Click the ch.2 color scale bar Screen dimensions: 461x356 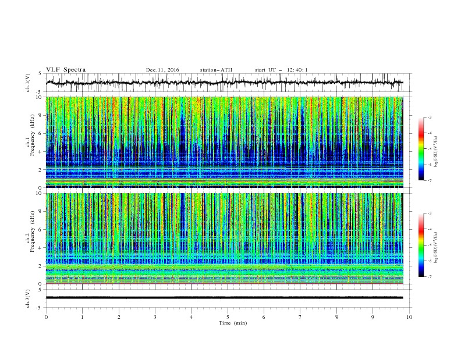[x=421, y=245]
